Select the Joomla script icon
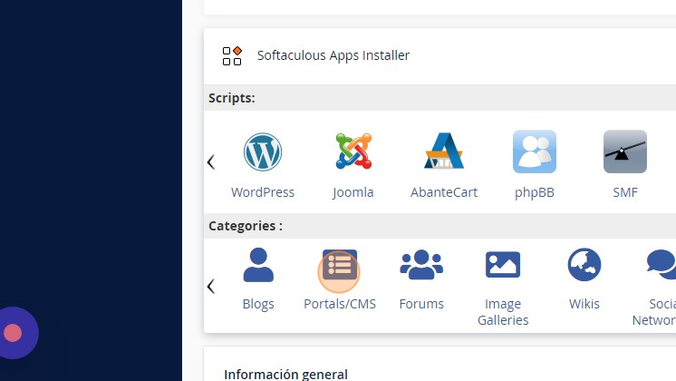 (353, 151)
